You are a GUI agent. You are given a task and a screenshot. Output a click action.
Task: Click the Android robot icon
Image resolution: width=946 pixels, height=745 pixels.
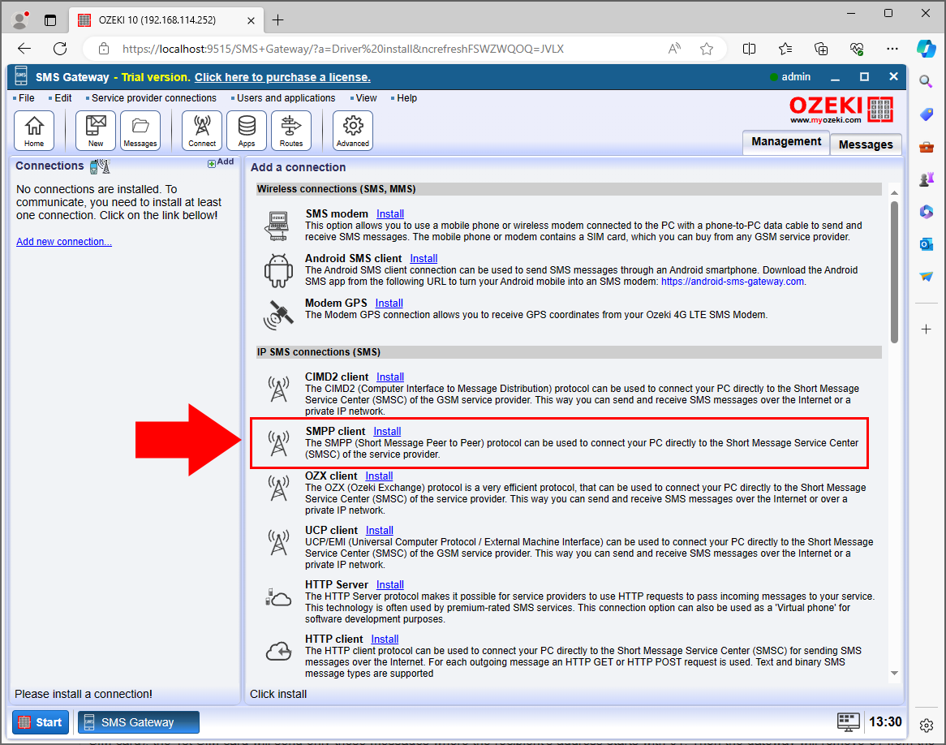coord(278,271)
